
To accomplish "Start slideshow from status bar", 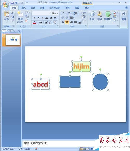I will 88,149.
